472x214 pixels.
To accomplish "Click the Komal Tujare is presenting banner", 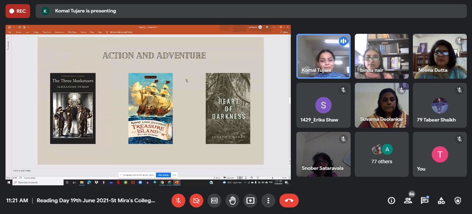I will (85, 11).
